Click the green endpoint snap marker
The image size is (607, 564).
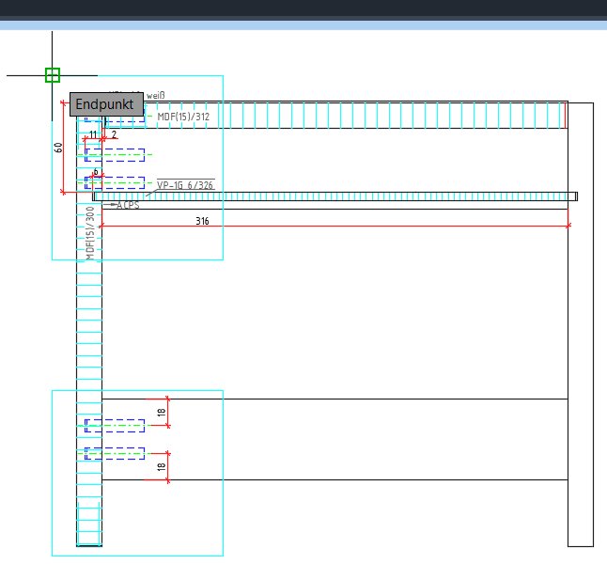(53, 75)
